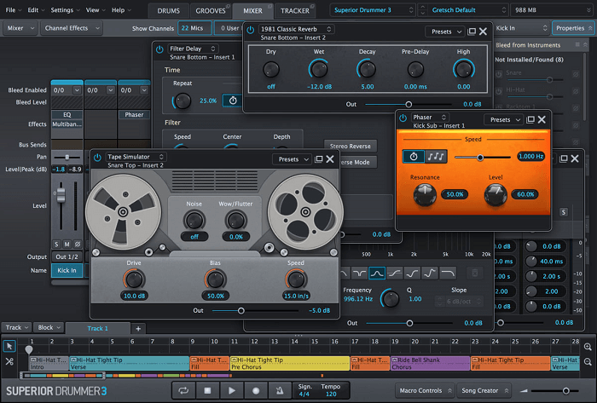Adjust the Phaser Speed slider
The width and height of the screenshot is (597, 403).
(x=483, y=157)
